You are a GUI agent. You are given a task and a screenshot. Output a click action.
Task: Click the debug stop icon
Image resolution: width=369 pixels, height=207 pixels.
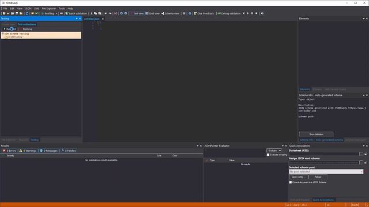coord(257,13)
